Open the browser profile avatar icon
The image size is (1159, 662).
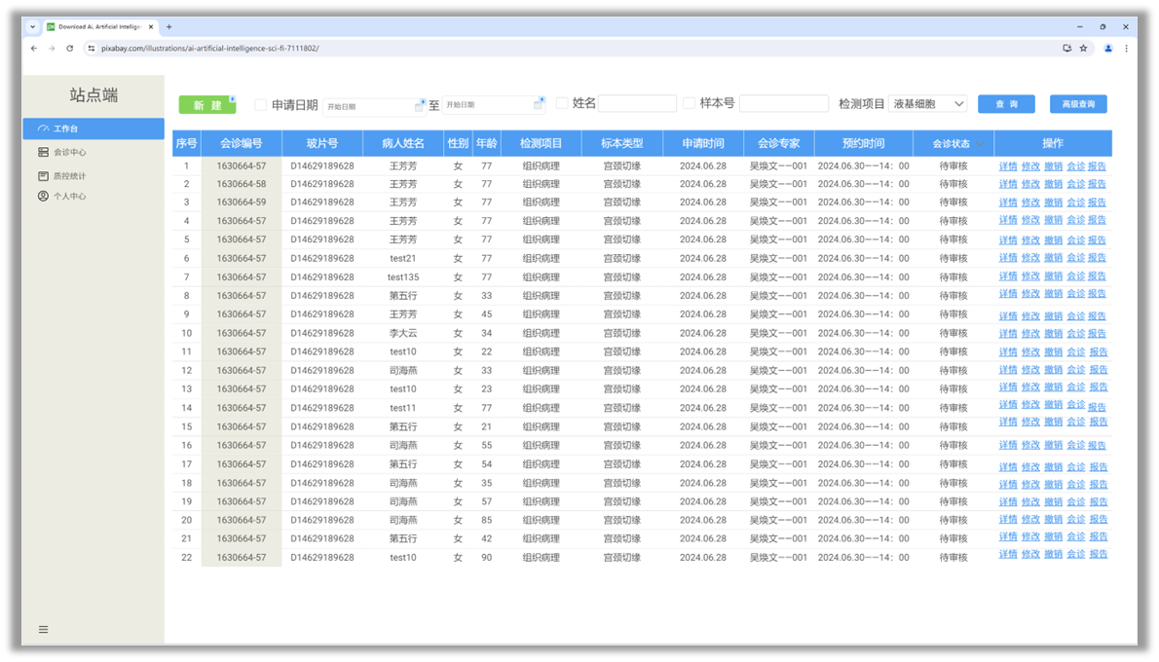tap(1108, 48)
